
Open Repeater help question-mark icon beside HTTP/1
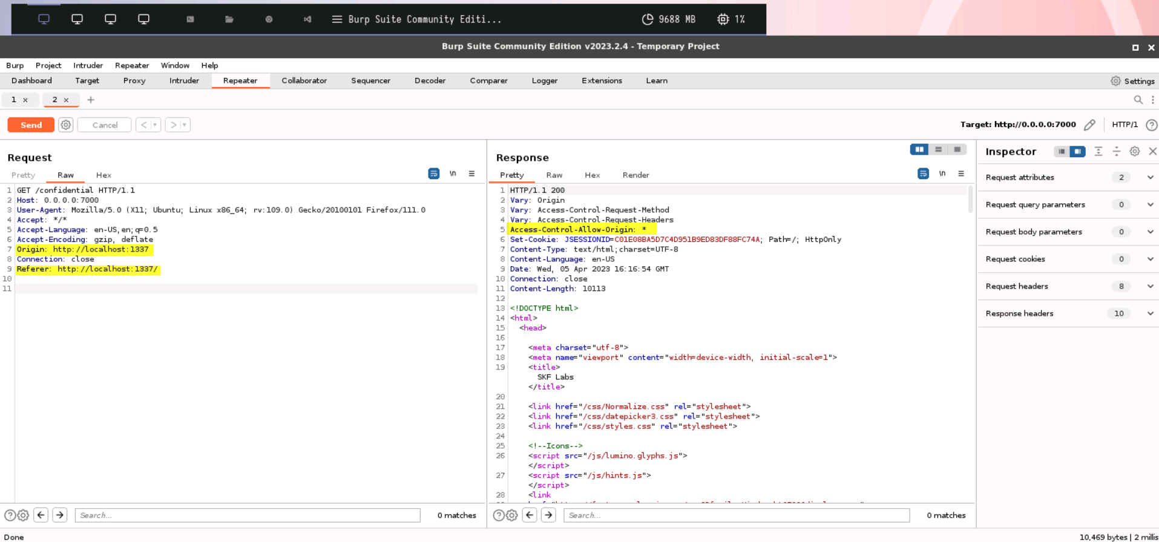(x=1152, y=125)
